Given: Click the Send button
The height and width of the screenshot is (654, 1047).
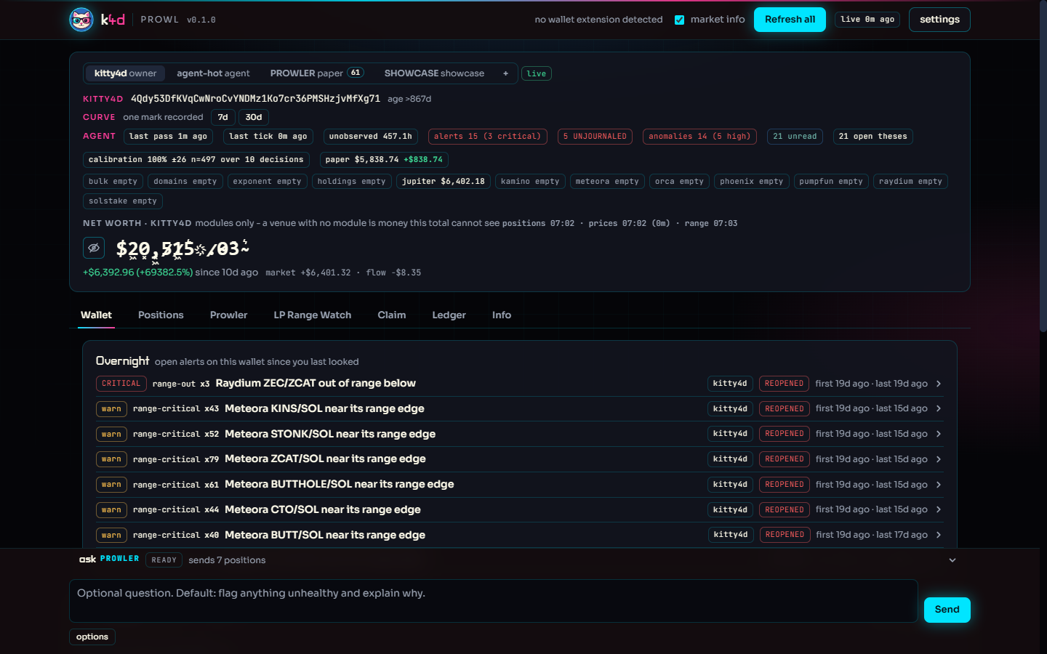Looking at the screenshot, I should [947, 610].
